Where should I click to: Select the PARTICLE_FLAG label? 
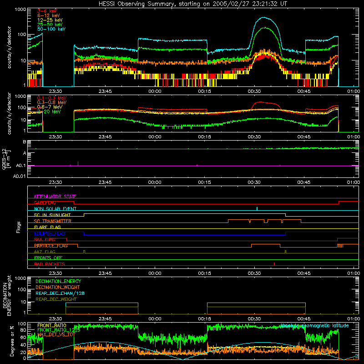pos(51,246)
